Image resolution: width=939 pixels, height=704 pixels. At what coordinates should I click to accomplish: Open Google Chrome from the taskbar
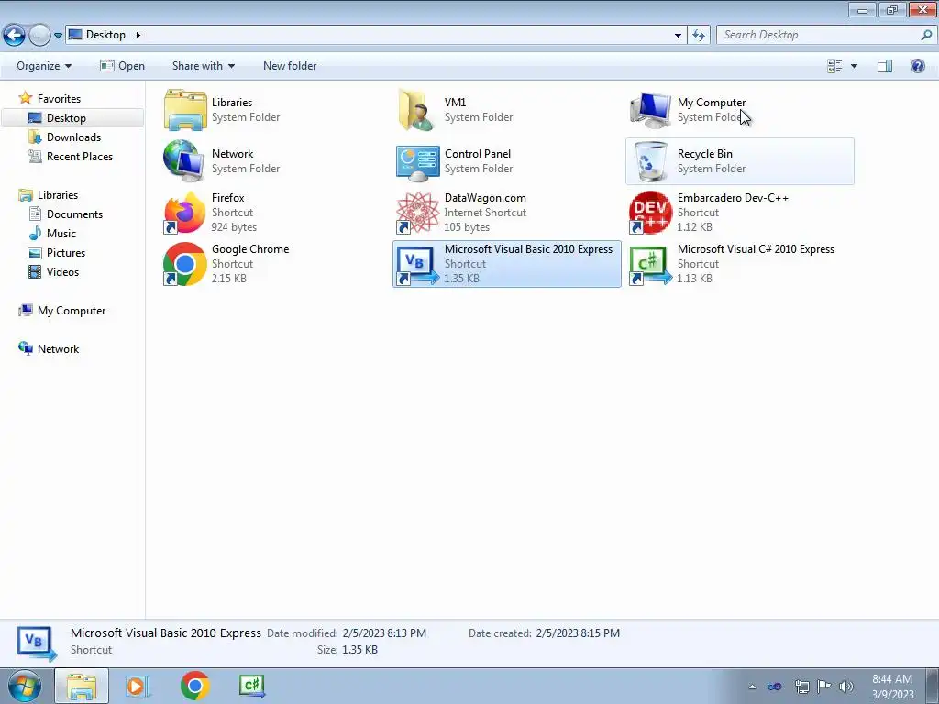(194, 686)
